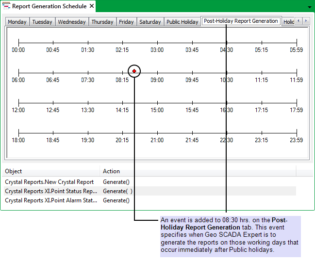Click the Post-Holiday Report Generation tab

pyautogui.click(x=241, y=21)
